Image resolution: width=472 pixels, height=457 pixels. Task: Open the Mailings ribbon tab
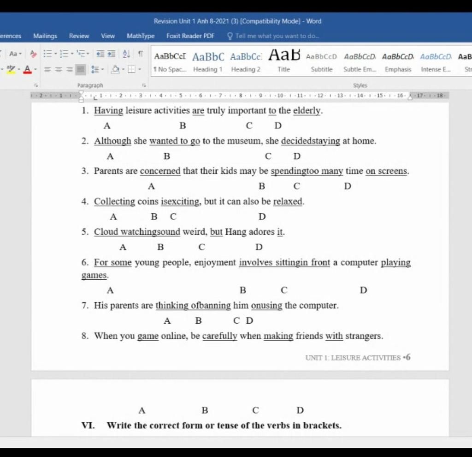click(x=45, y=36)
